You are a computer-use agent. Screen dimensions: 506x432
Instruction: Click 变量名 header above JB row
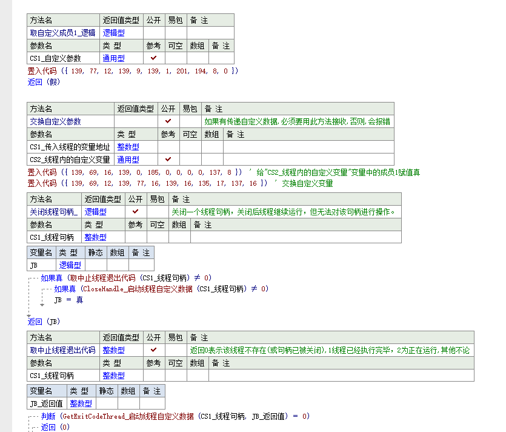tap(41, 252)
